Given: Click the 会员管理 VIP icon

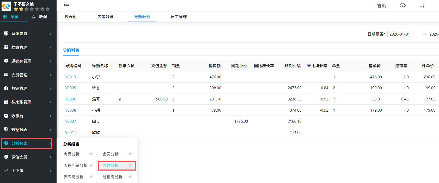Looking at the screenshot, I should (x=6, y=75).
